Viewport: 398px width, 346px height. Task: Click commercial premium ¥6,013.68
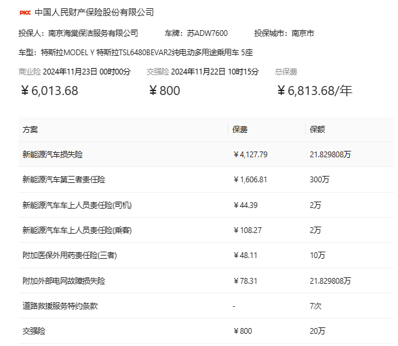(x=50, y=91)
